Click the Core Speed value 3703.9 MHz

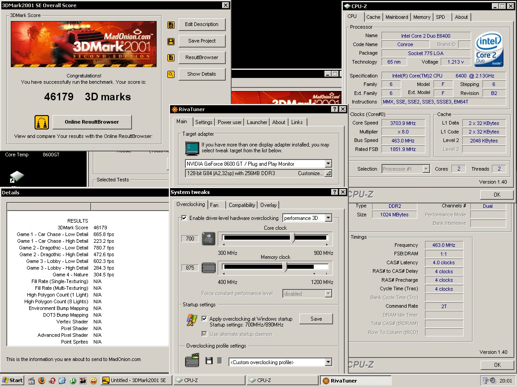[x=403, y=123]
